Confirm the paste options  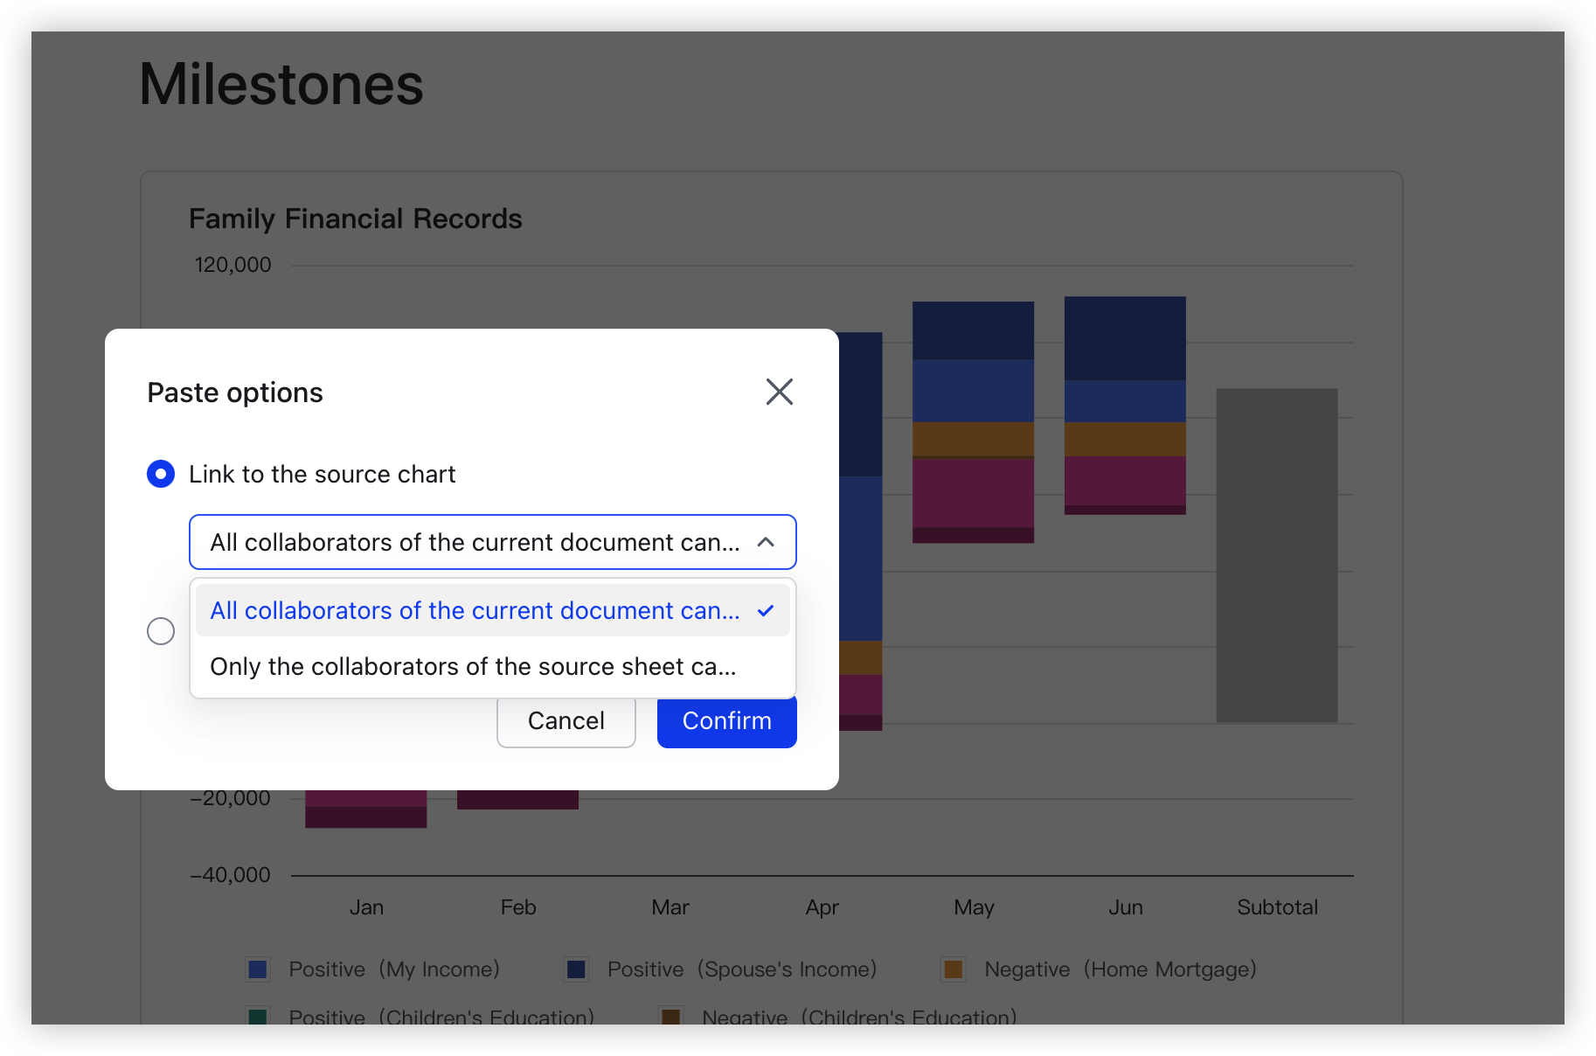pos(726,720)
